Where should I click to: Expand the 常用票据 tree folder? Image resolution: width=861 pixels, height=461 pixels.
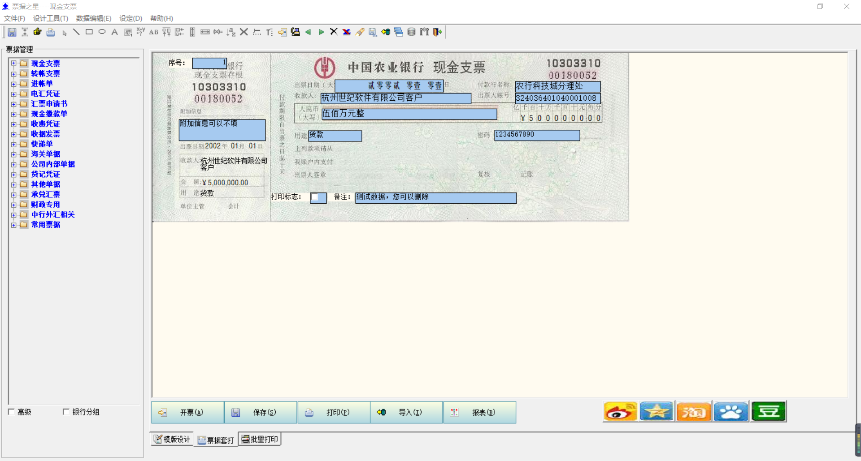pos(14,225)
